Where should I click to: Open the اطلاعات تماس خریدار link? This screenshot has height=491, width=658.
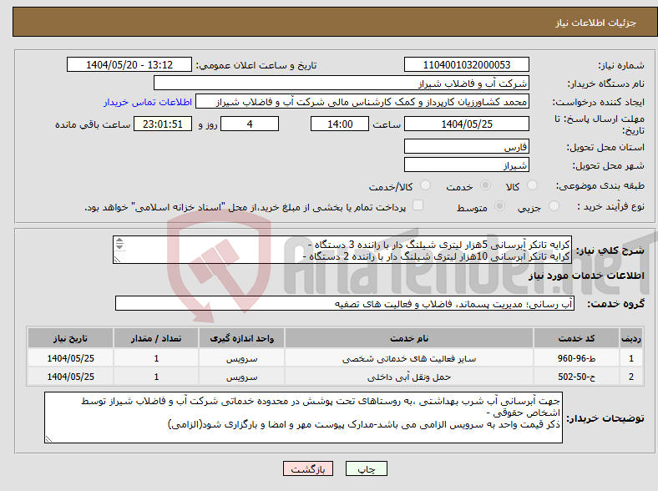pyautogui.click(x=148, y=102)
